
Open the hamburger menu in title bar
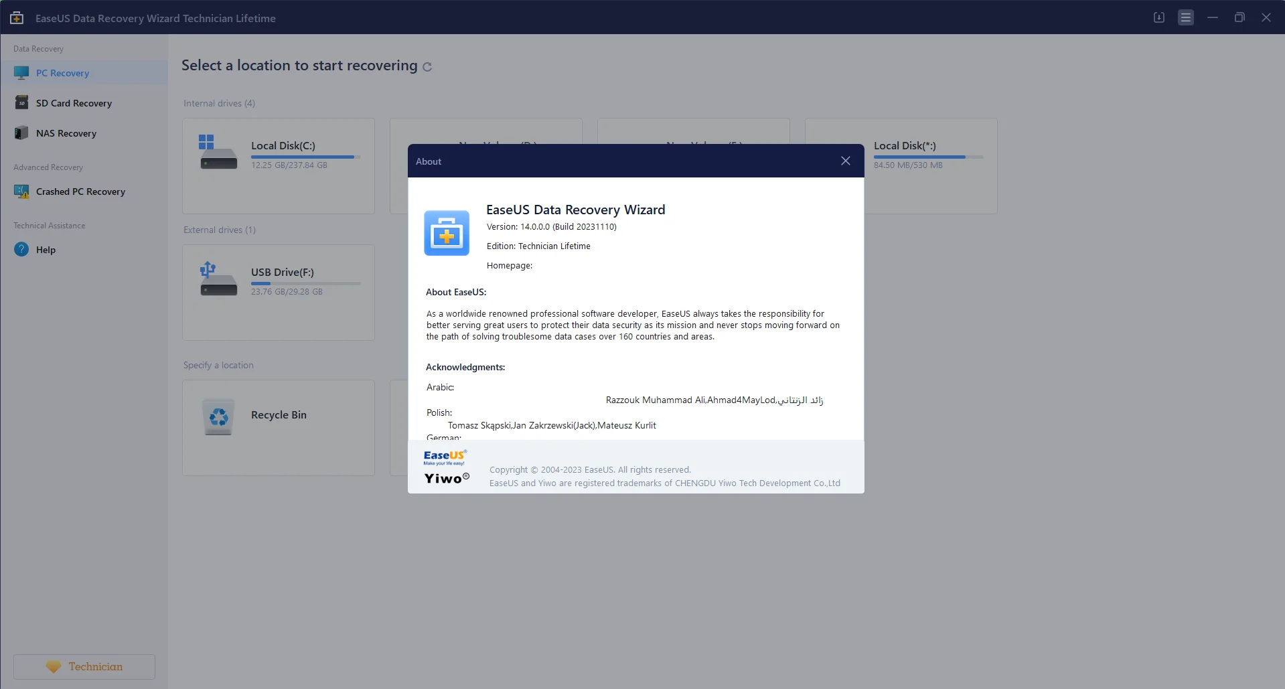click(1186, 17)
